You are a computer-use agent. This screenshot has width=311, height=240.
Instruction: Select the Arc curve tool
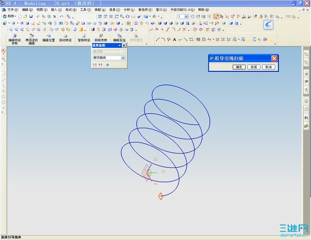(163, 39)
